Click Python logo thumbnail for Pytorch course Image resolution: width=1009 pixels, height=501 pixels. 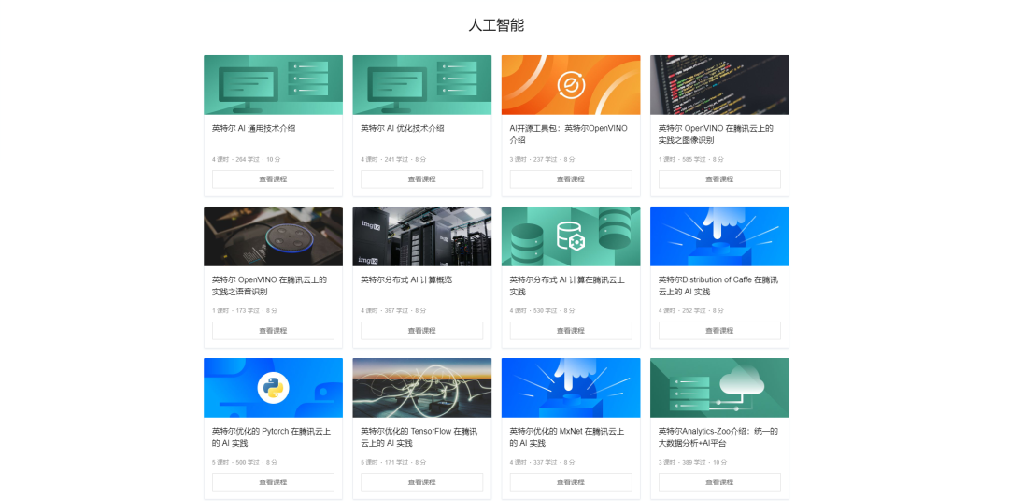(x=273, y=388)
